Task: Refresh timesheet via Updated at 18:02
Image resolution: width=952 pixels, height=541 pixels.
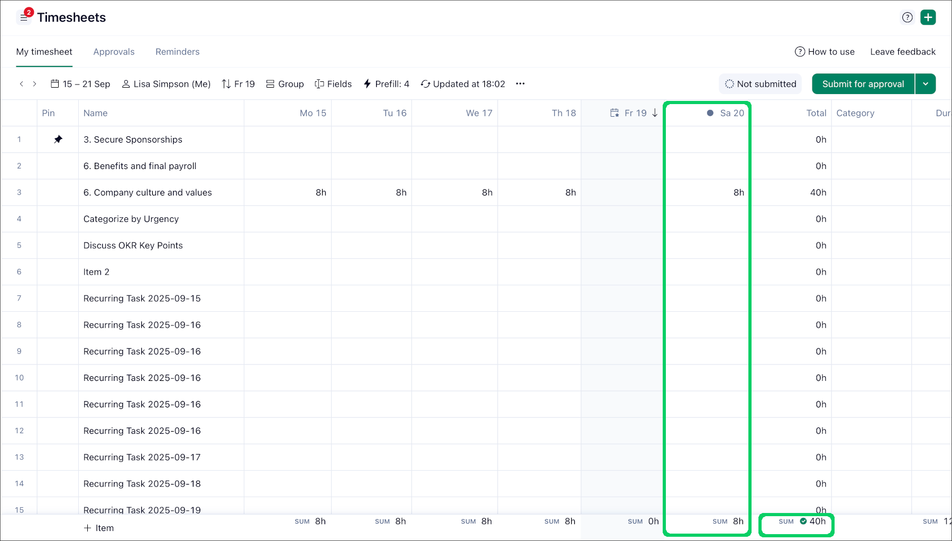Action: pos(463,84)
